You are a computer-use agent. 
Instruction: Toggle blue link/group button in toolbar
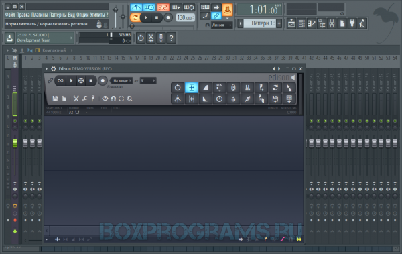coord(216,16)
